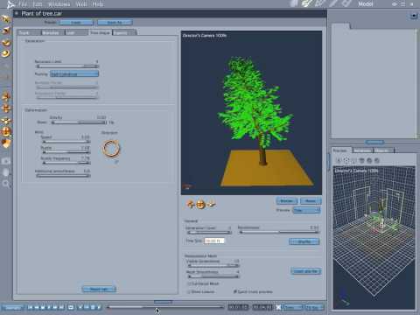Image resolution: width=420 pixels, height=315 pixels.
Task: Open the Pruning dropdown
Action: (x=74, y=74)
